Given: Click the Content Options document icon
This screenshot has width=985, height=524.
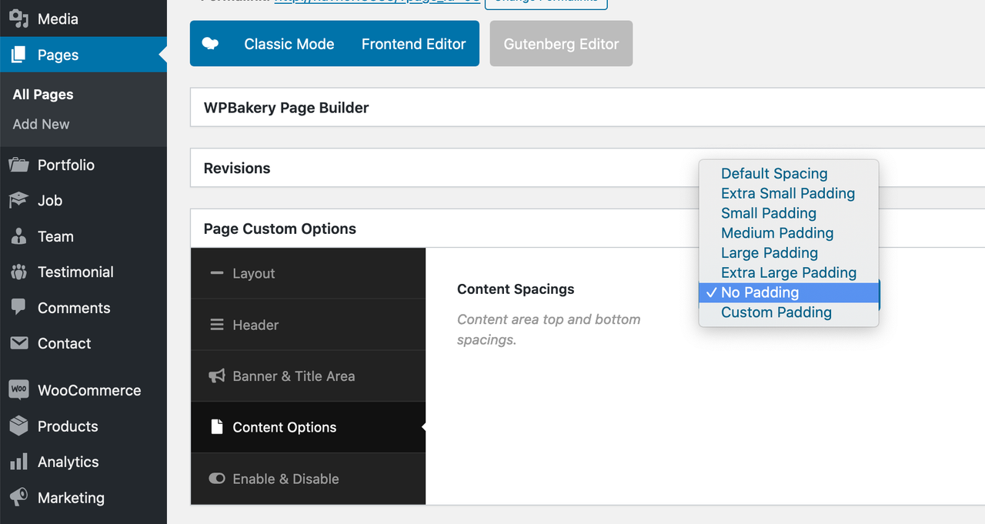Looking at the screenshot, I should pyautogui.click(x=217, y=427).
